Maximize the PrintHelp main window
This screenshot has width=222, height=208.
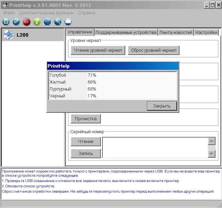point(212,5)
